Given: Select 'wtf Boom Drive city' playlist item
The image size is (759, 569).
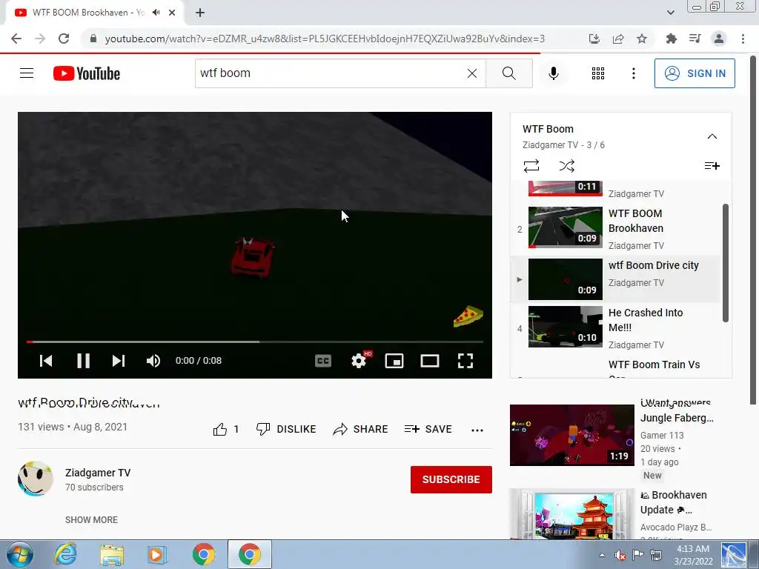Looking at the screenshot, I should pos(616,279).
